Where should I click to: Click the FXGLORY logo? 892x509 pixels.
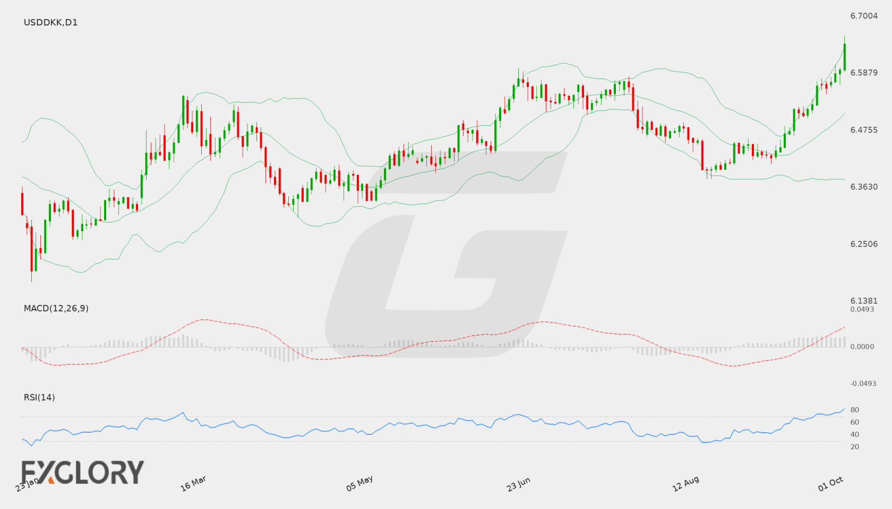(x=82, y=472)
